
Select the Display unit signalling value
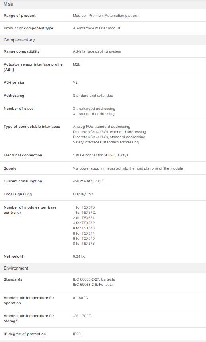pos(83,194)
